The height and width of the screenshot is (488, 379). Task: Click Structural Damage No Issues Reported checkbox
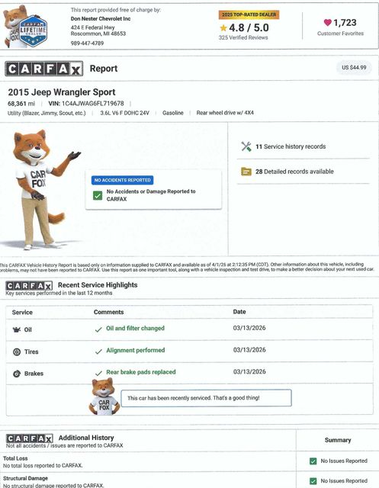[x=313, y=481]
